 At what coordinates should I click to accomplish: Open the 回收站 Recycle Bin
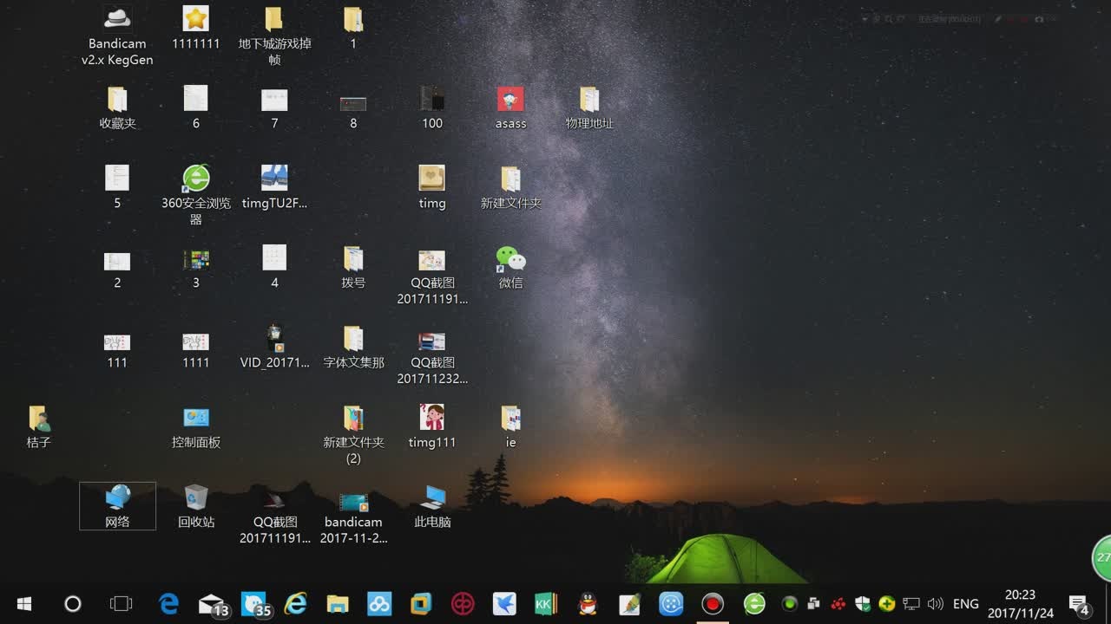[196, 506]
